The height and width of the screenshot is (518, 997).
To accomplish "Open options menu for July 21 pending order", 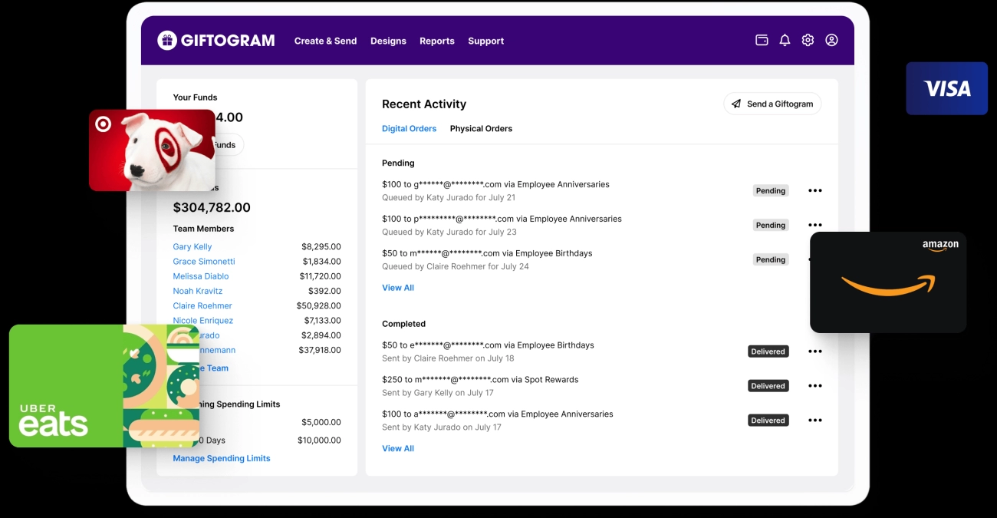I will pyautogui.click(x=814, y=191).
